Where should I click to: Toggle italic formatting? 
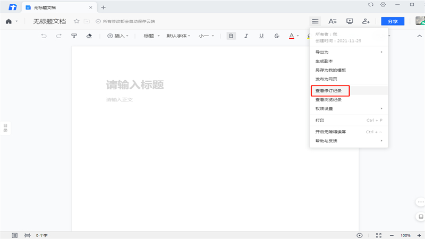point(246,36)
